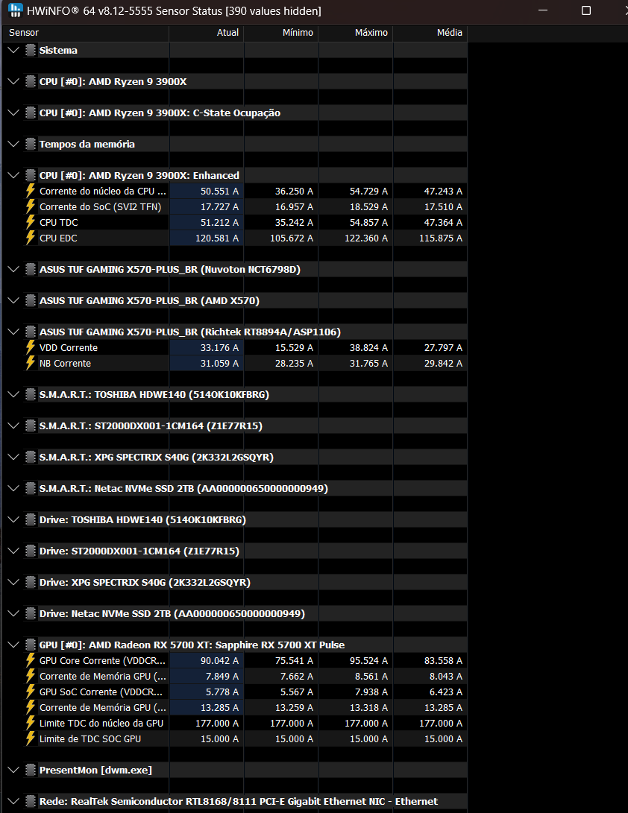Collapse the GPU [#0] Radeon RX 5700 XT group
The width and height of the screenshot is (628, 813).
tap(13, 645)
